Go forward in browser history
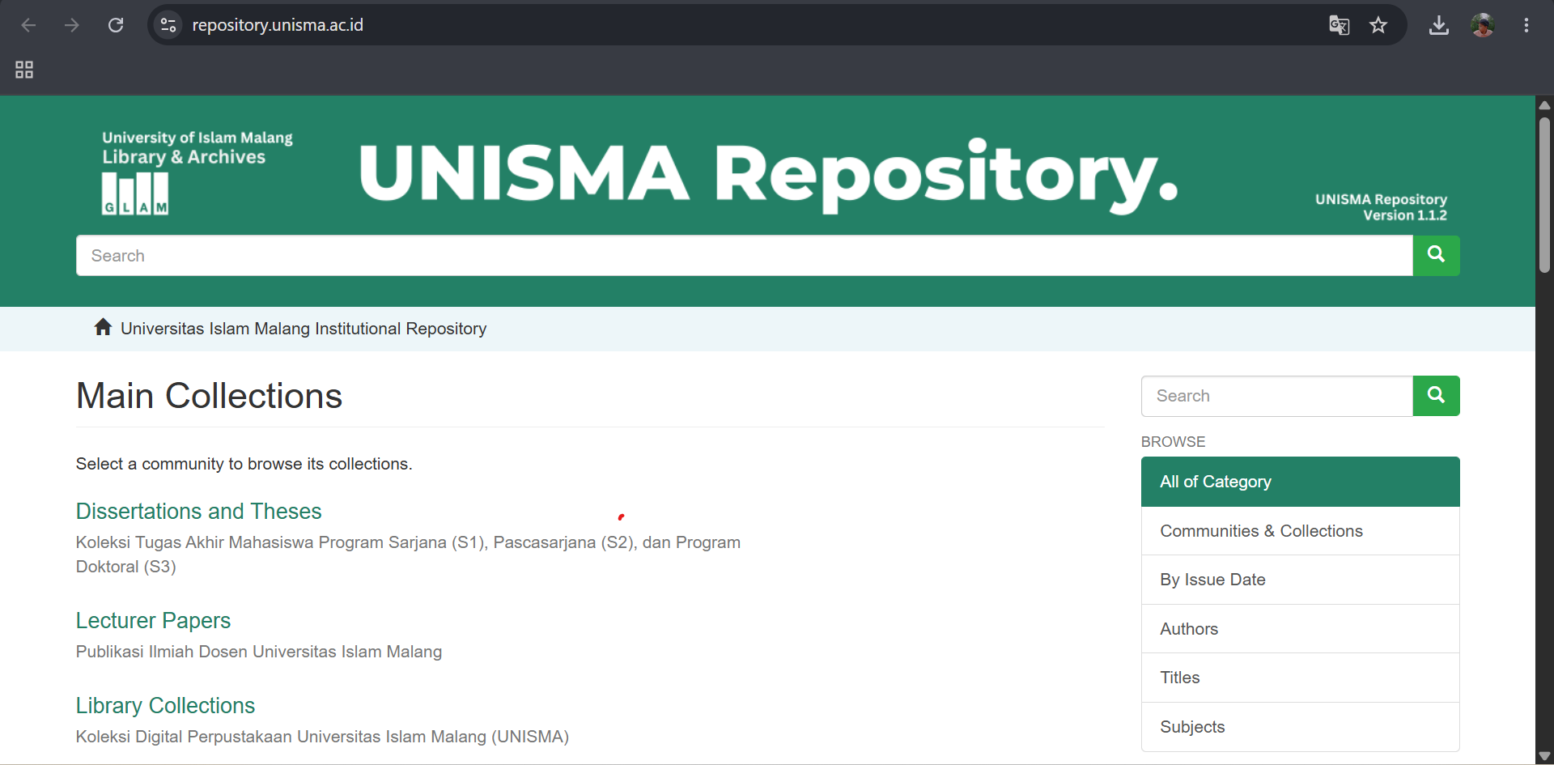1554x765 pixels. point(72,25)
